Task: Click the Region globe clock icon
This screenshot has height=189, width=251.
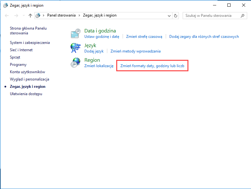Action: click(76, 63)
